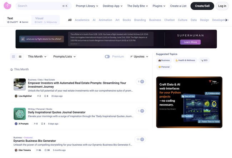
Task: Switch to list view layout icon
Action: 20,56
